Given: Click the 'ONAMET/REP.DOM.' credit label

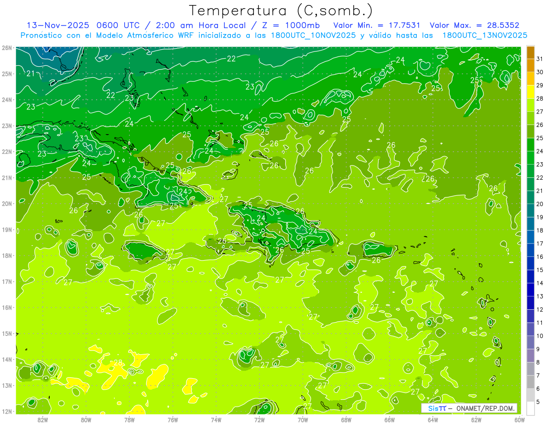Looking at the screenshot, I should click(x=485, y=408).
